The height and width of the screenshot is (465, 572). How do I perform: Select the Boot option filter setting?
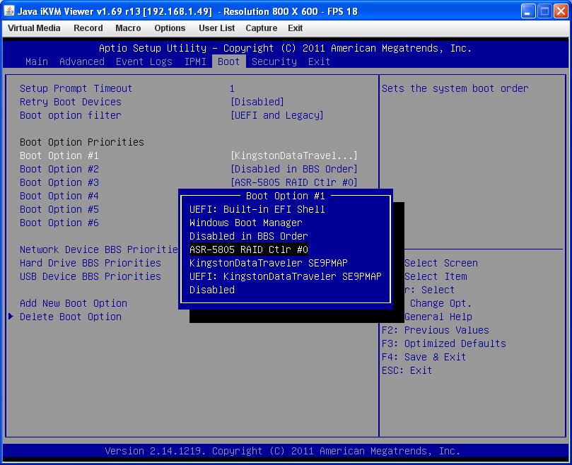point(71,115)
